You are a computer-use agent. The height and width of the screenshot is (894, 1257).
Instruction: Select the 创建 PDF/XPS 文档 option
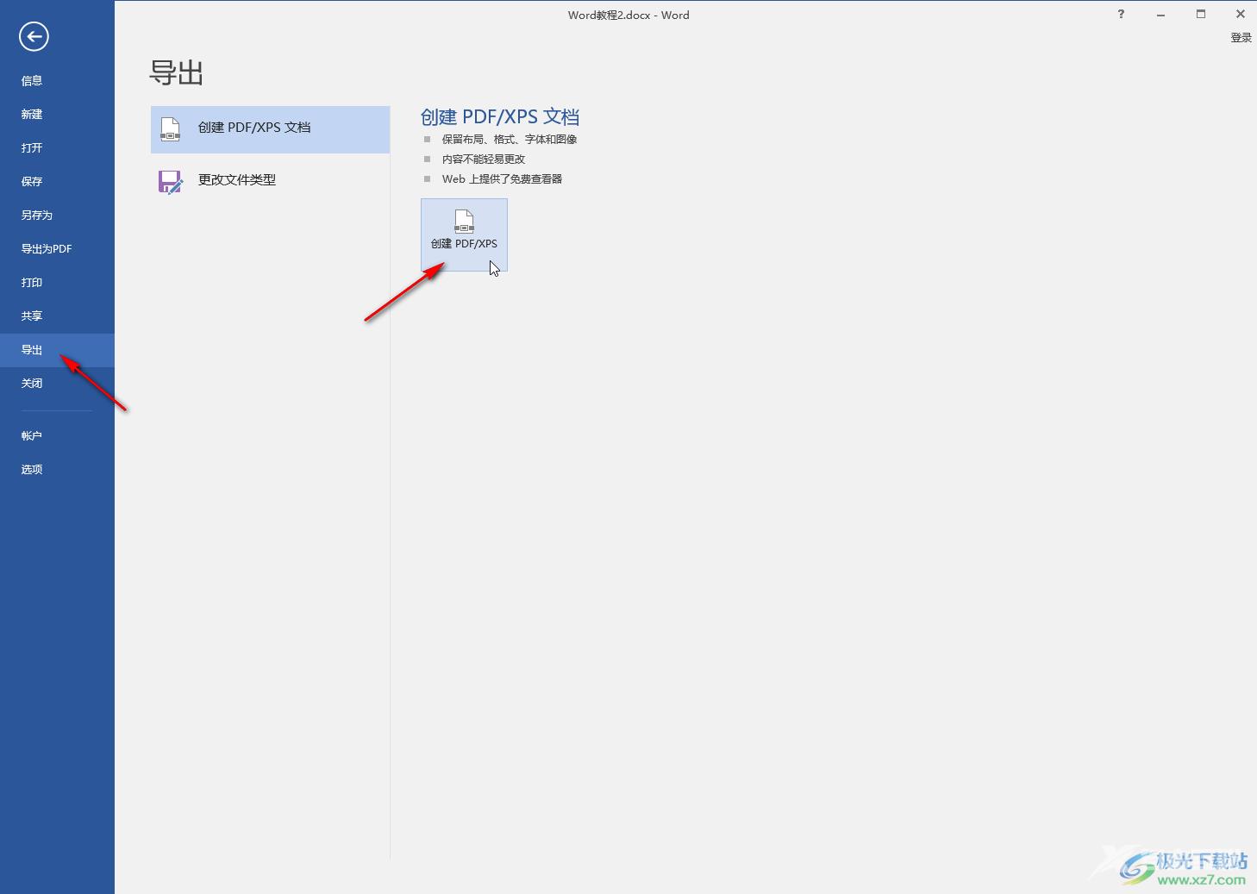[270, 129]
